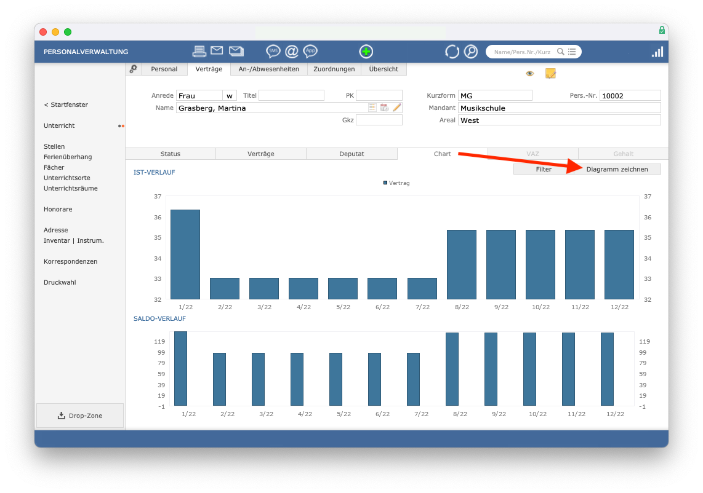The height and width of the screenshot is (493, 703).
Task: Click the Pers.-Nr. field showing 10002
Action: coord(630,95)
